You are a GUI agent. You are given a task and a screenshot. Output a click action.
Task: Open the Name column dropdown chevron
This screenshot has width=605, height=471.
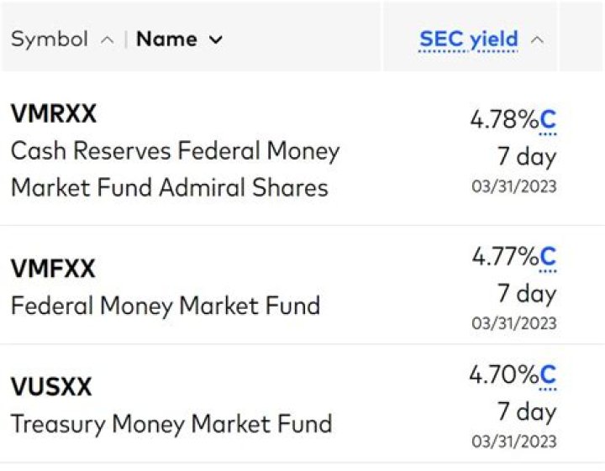coord(216,39)
